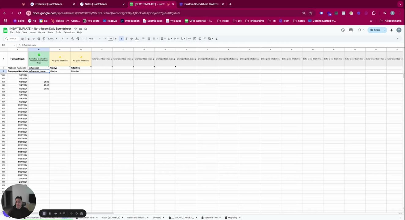The width and height of the screenshot is (405, 220).
Task: Click the Google Sheets home logo
Action: [5, 30]
